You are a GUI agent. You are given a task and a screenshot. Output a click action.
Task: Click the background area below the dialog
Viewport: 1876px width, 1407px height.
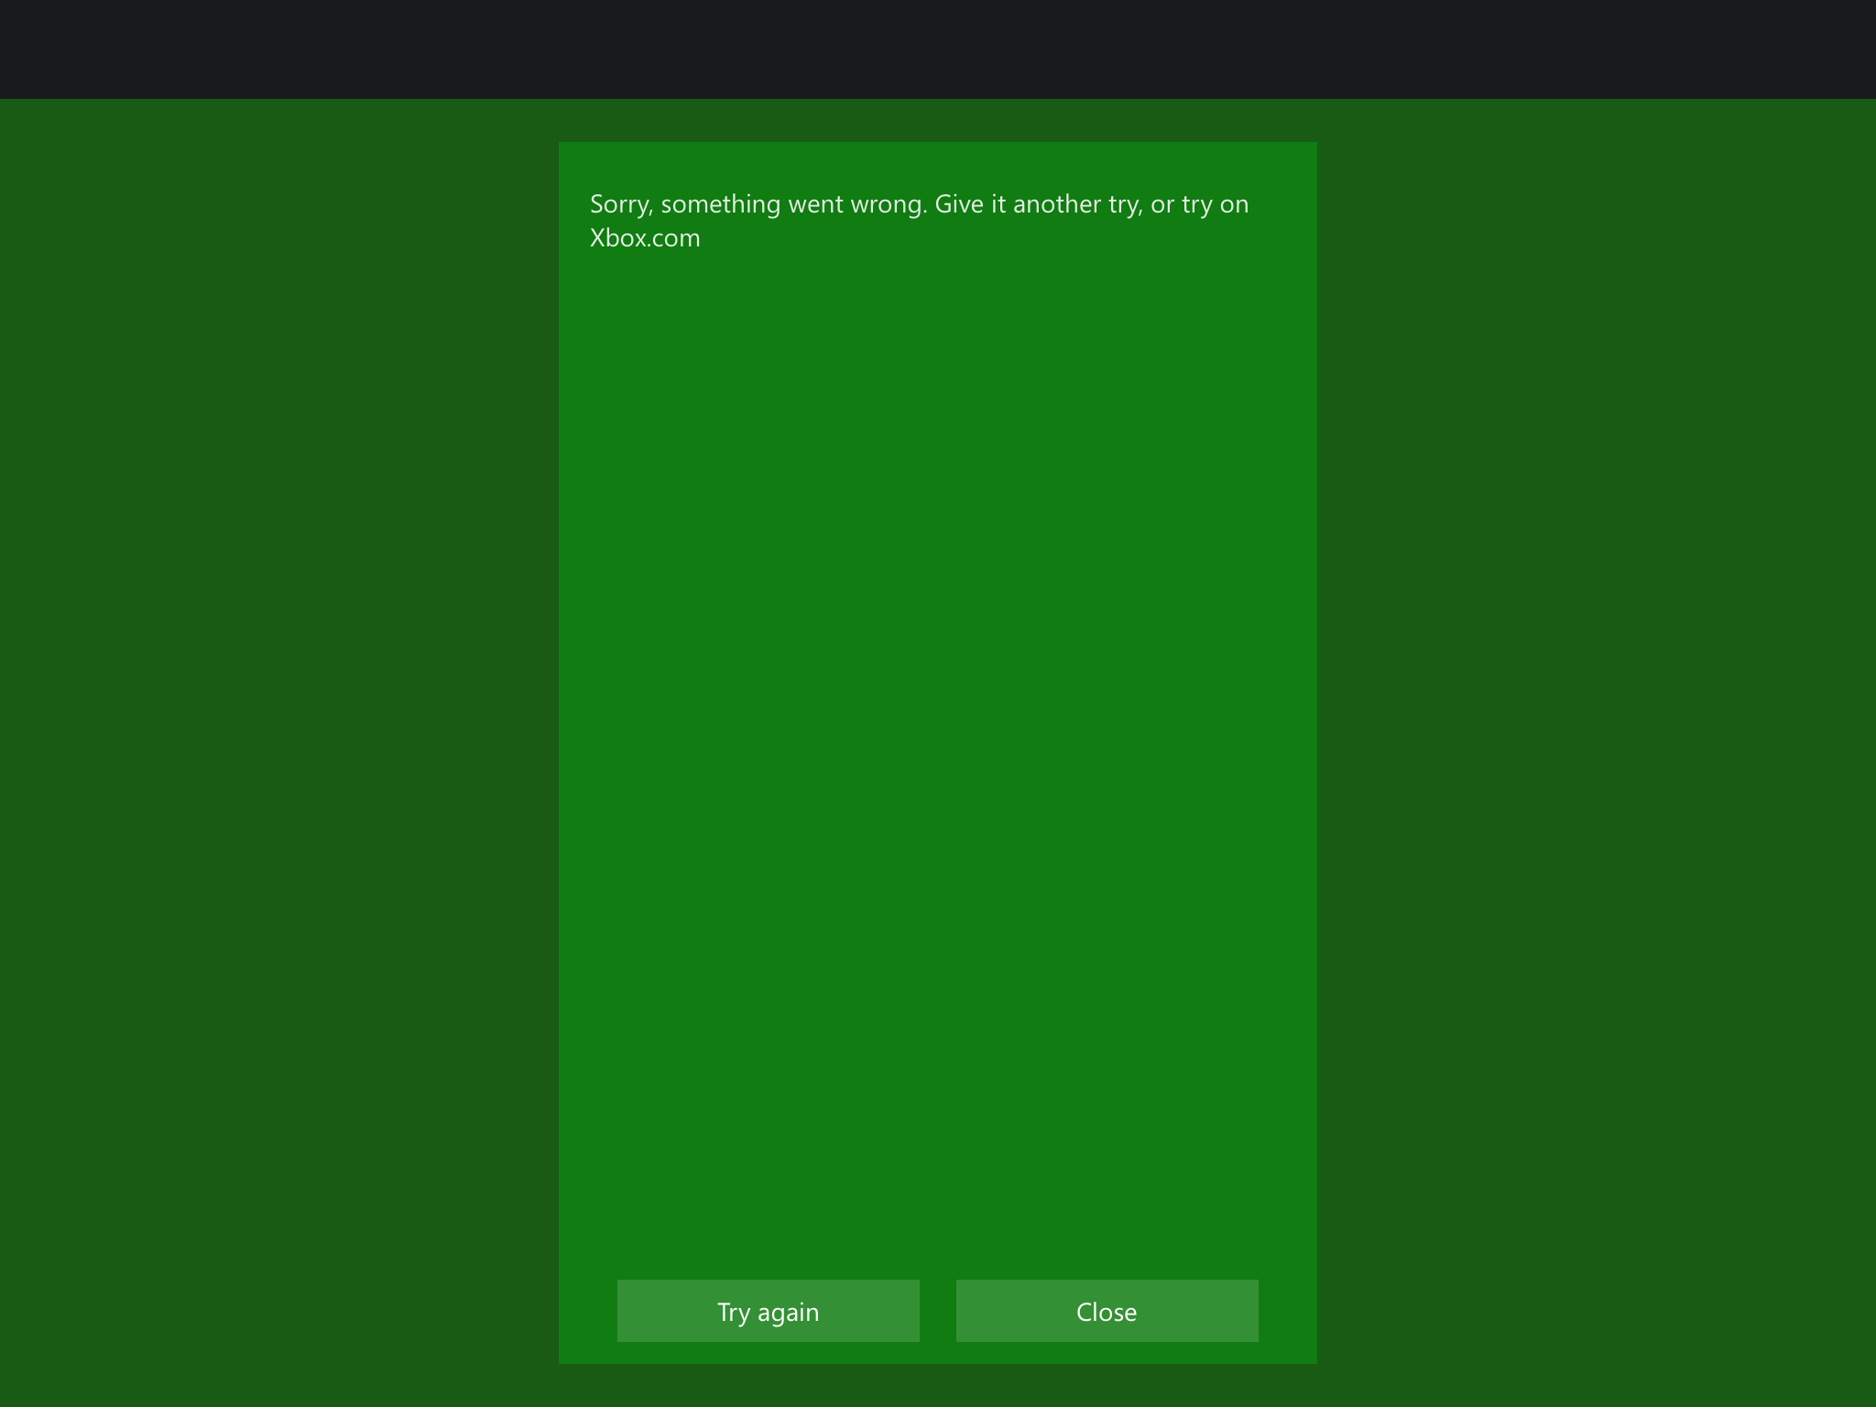pyautogui.click(x=938, y=1386)
